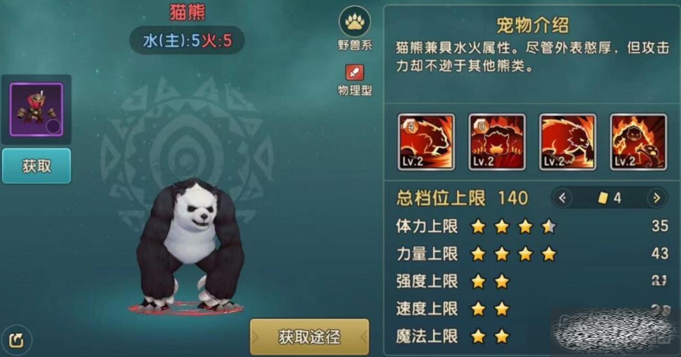
Task: Select the third red beast skill icon
Action: pos(568,142)
